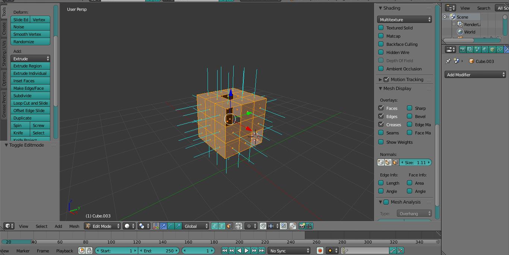Screen dimensions: 509x255
Task: Open the Add Modifier dropdown
Action: point(475,75)
